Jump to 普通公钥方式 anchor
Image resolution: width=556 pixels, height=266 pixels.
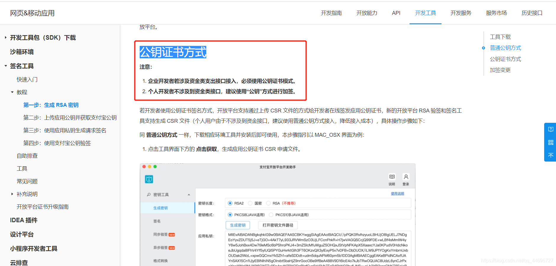[505, 48]
